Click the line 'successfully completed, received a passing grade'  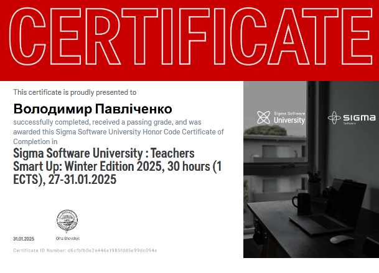107,122
